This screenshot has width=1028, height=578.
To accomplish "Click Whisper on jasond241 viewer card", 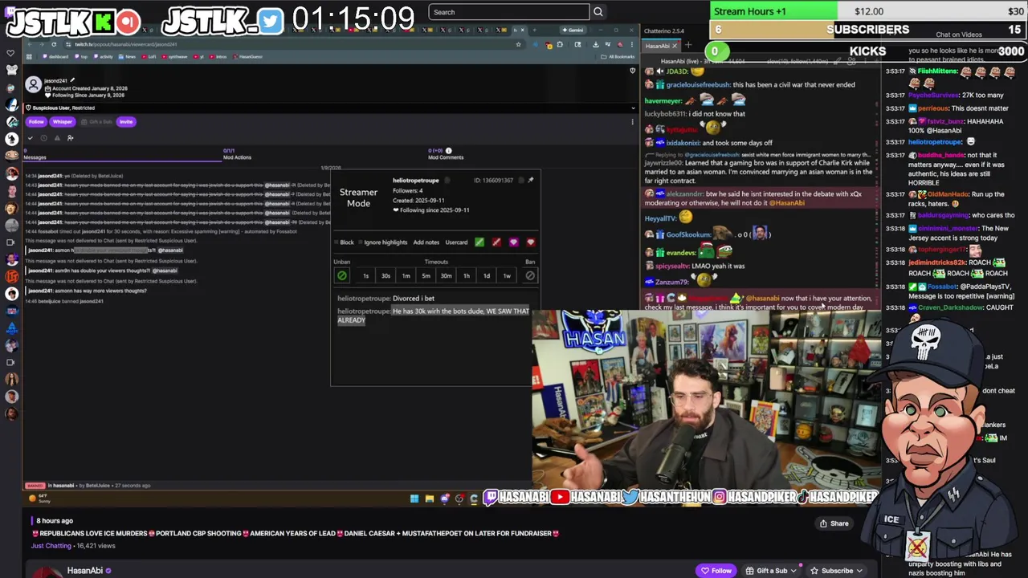I will pos(63,122).
